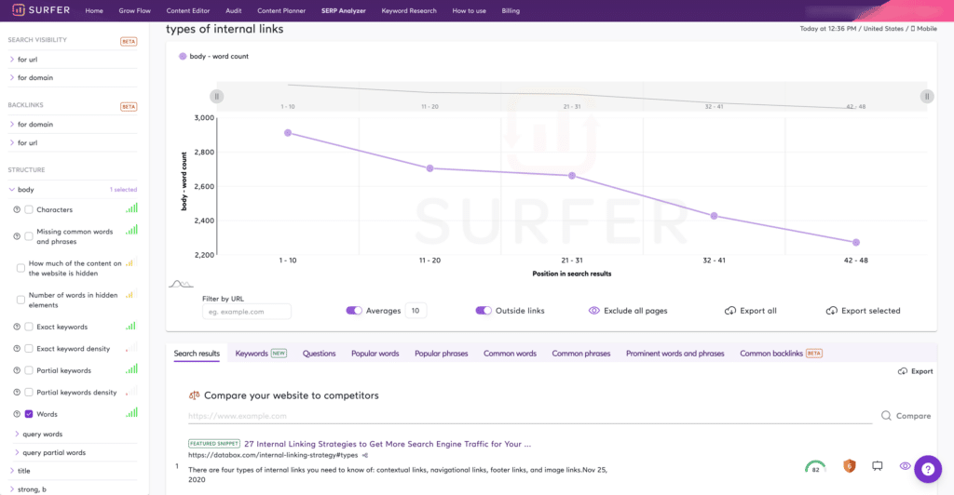Check the Exact keywords checkbox
The height and width of the screenshot is (495, 954).
[29, 327]
